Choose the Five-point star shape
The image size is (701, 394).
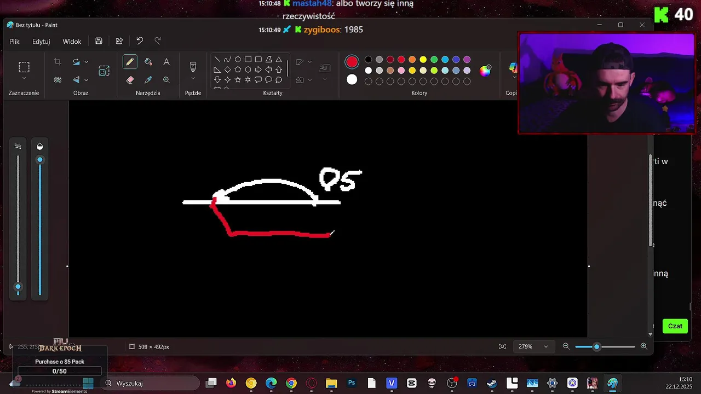click(238, 80)
